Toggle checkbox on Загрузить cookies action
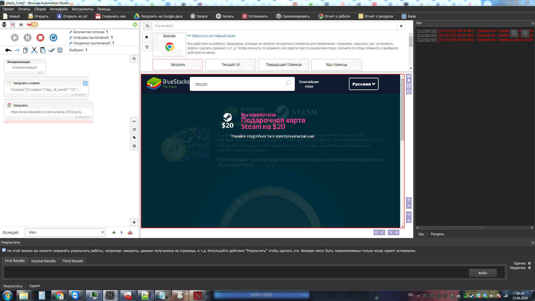Viewport: 535px width, 301px height. click(x=85, y=83)
